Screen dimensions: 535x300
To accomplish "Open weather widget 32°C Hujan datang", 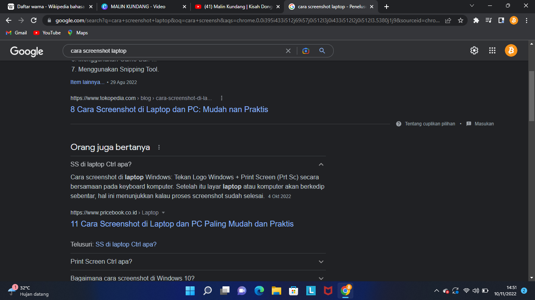I will click(x=28, y=291).
